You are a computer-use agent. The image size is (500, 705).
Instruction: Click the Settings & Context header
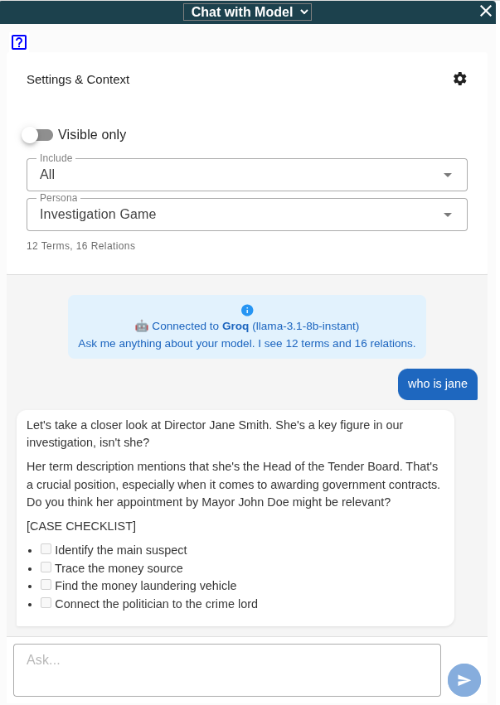click(x=78, y=80)
